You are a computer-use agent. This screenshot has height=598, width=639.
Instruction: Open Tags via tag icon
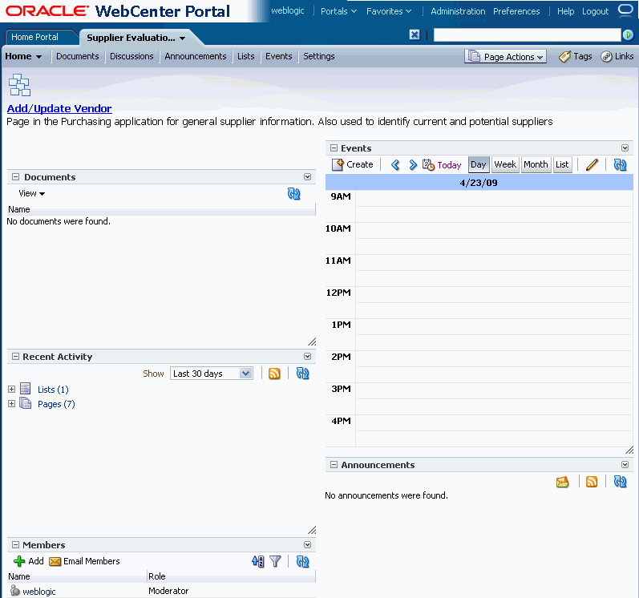click(564, 57)
